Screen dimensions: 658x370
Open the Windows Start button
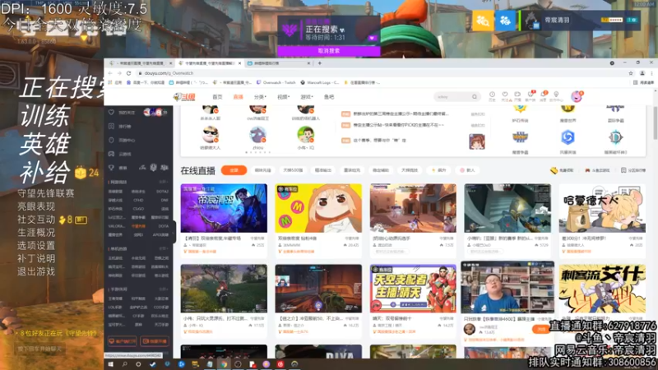pos(110,364)
